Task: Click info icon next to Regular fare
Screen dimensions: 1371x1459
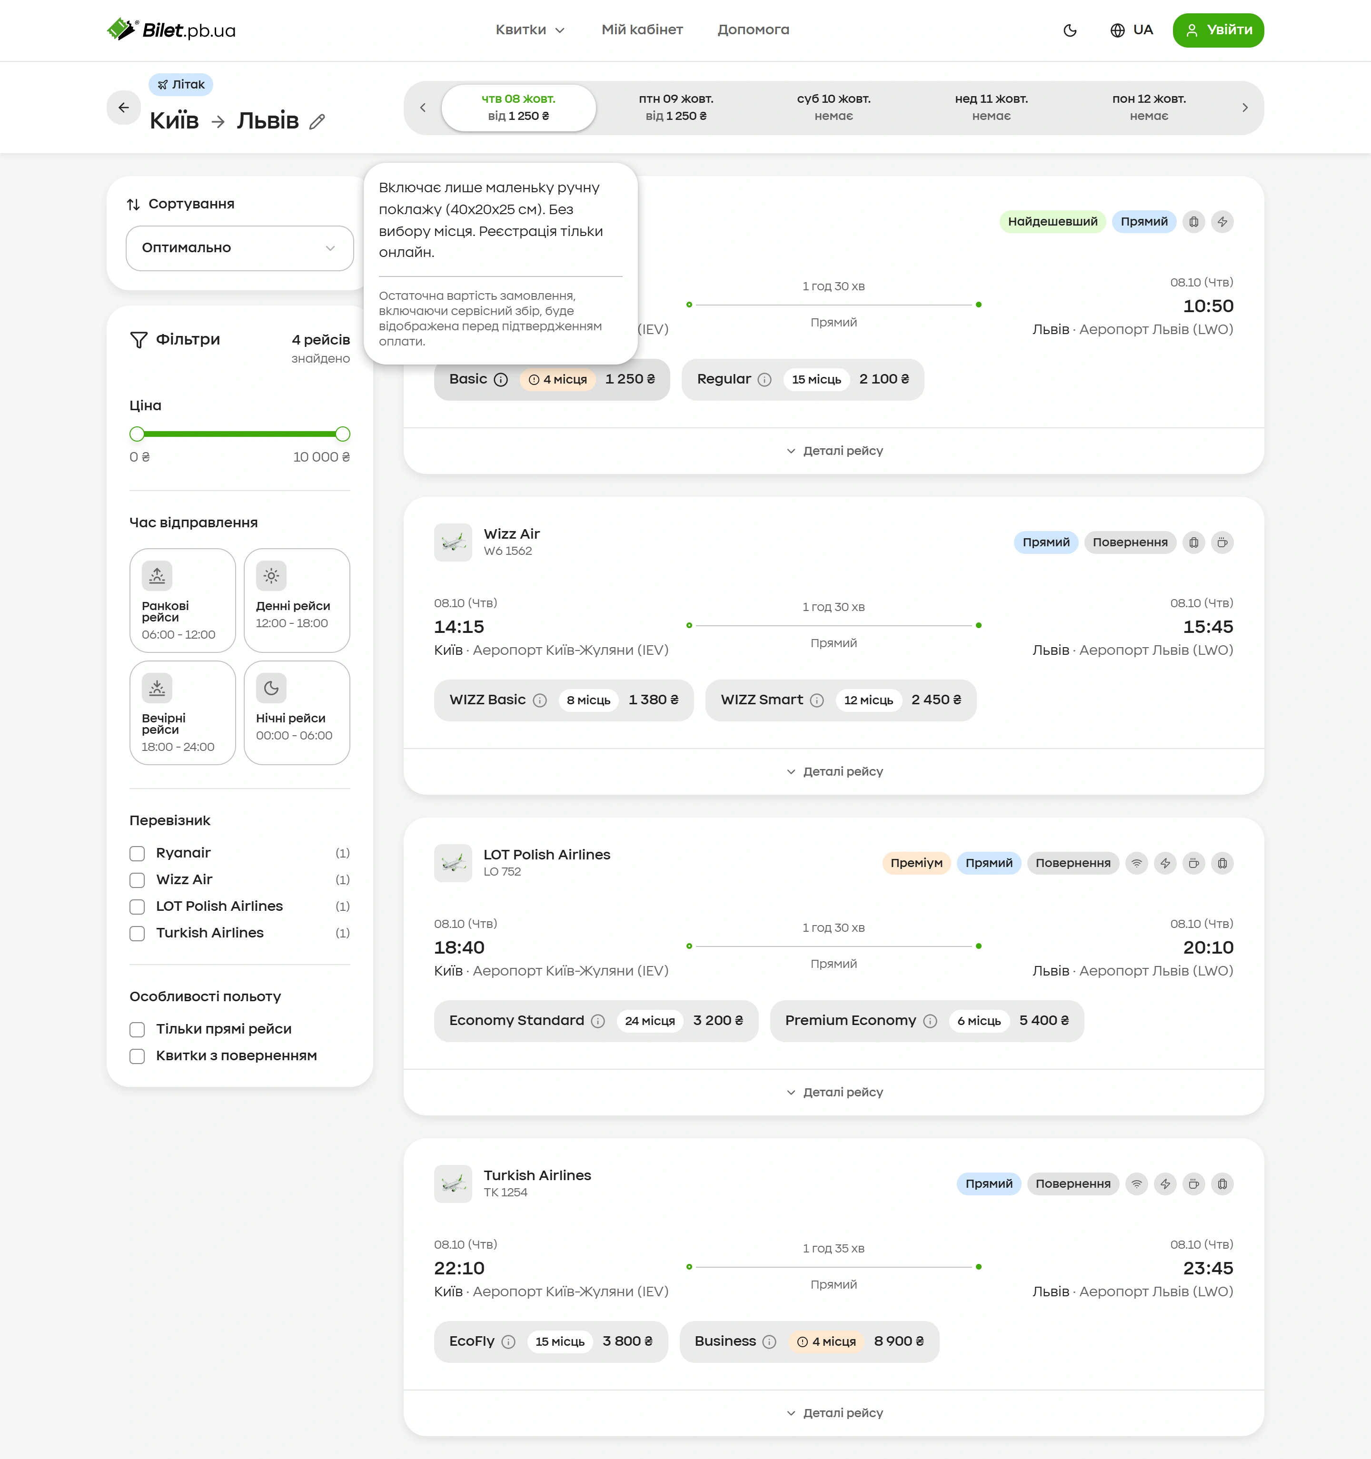Action: pyautogui.click(x=765, y=379)
